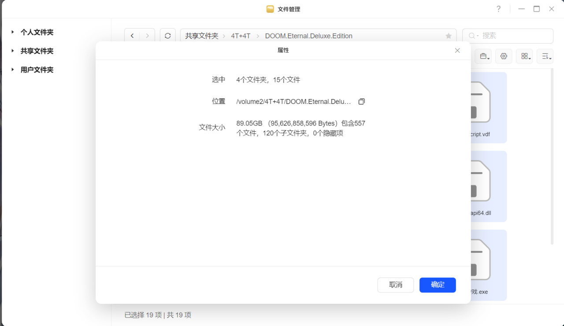
Task: Focus the 搜索 search field
Action: click(508, 36)
